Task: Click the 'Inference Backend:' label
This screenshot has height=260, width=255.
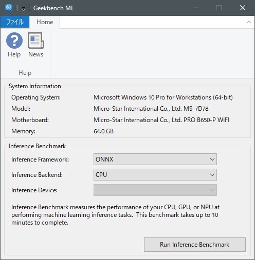Action: pyautogui.click(x=37, y=175)
